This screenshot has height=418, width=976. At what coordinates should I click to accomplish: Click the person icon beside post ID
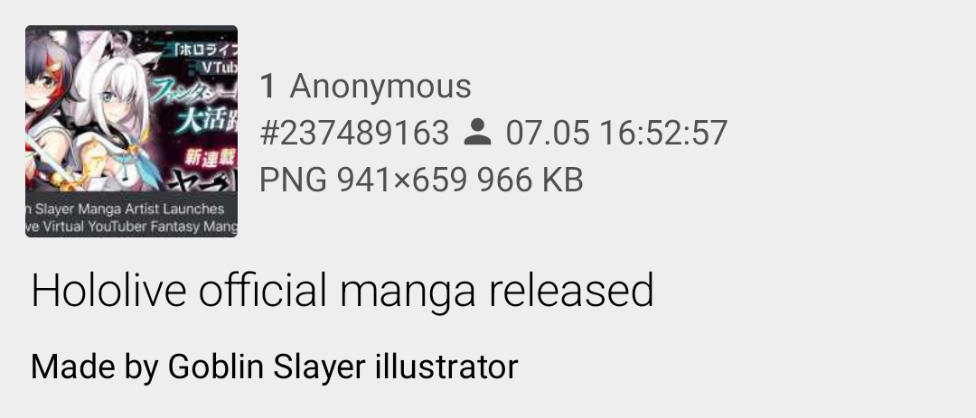click(477, 133)
